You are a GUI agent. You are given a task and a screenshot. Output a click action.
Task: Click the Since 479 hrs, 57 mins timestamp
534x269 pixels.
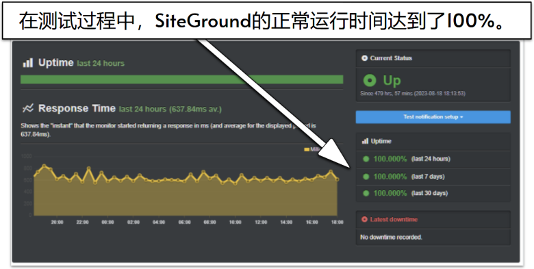(412, 93)
